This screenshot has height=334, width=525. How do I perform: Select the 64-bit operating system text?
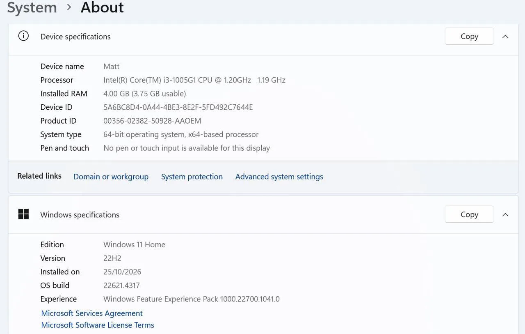tap(181, 134)
